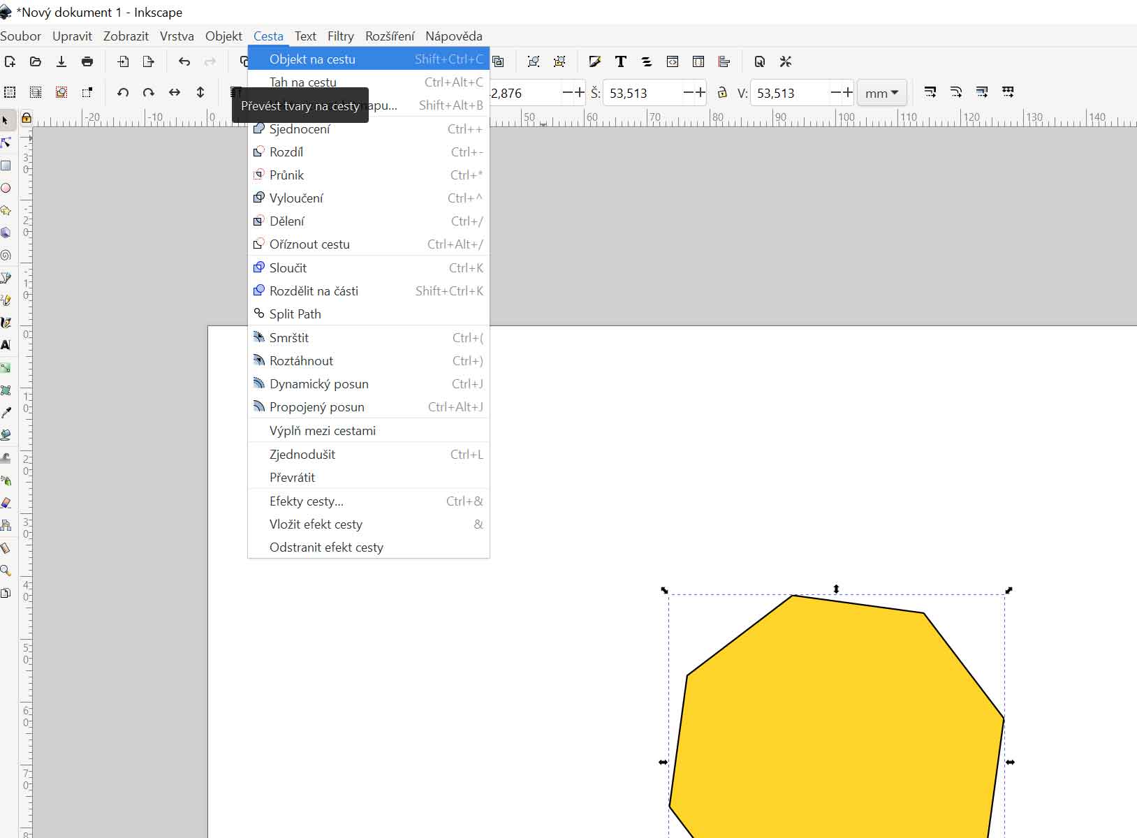
Task: Open the mm units dropdown
Action: pos(881,93)
